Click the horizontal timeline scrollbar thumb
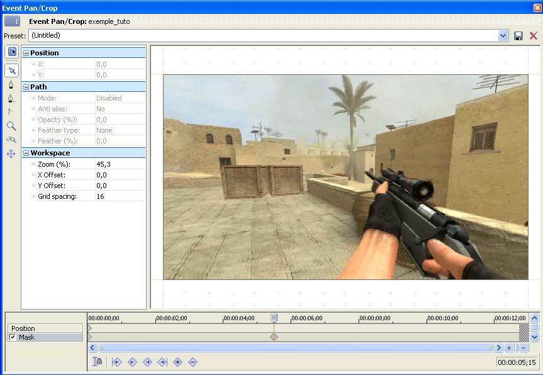The height and width of the screenshot is (375, 543). (x=295, y=348)
